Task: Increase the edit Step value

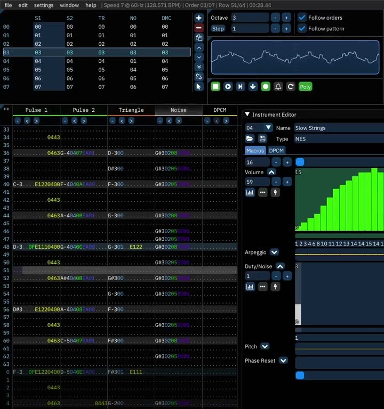Action: click(286, 29)
